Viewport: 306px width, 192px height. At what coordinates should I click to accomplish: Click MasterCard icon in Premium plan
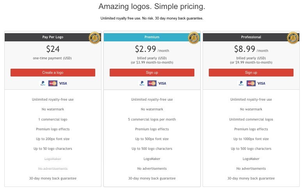(152, 84)
